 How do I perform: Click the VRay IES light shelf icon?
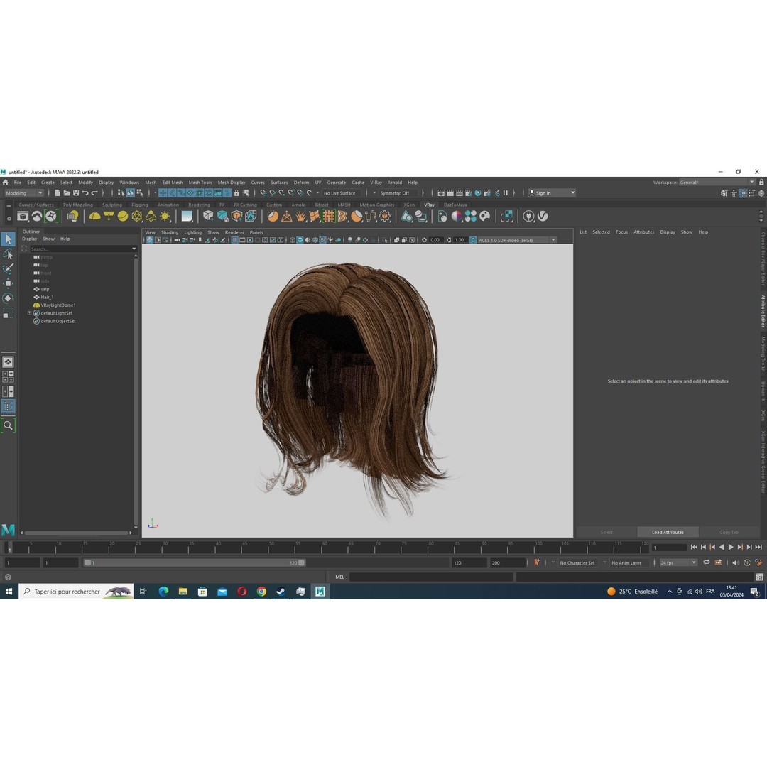[151, 216]
